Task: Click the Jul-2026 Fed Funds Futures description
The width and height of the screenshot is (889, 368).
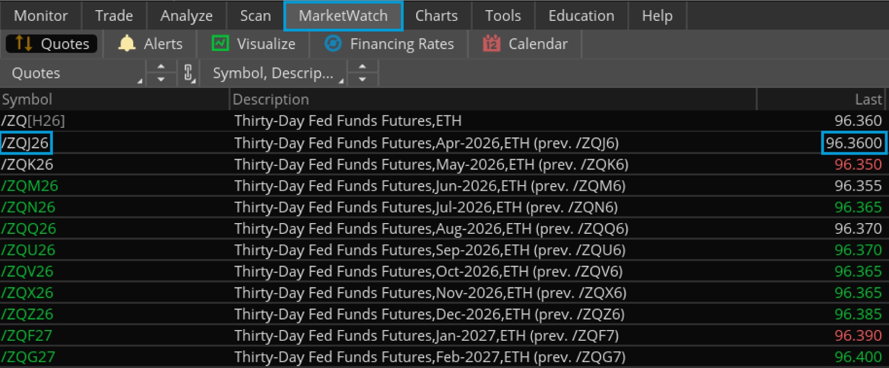Action: [x=426, y=207]
